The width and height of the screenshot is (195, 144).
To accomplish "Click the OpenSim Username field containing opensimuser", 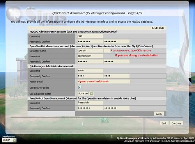I will (x=90, y=56).
